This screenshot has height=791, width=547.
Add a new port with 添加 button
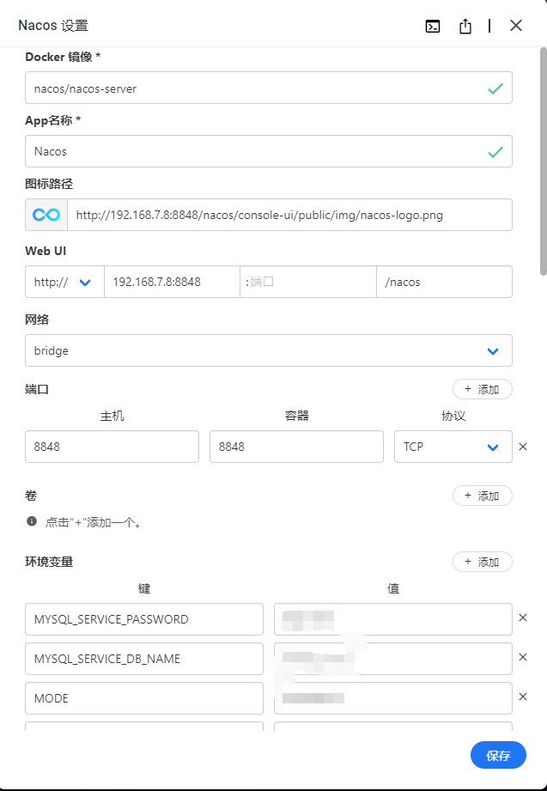pos(482,389)
